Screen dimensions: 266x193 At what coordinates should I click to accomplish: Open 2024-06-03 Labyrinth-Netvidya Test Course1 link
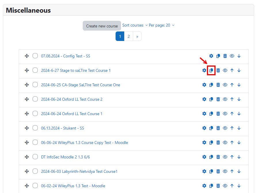point(79,171)
